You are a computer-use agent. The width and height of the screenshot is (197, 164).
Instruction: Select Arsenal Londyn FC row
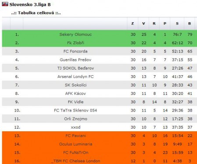coord(99,77)
